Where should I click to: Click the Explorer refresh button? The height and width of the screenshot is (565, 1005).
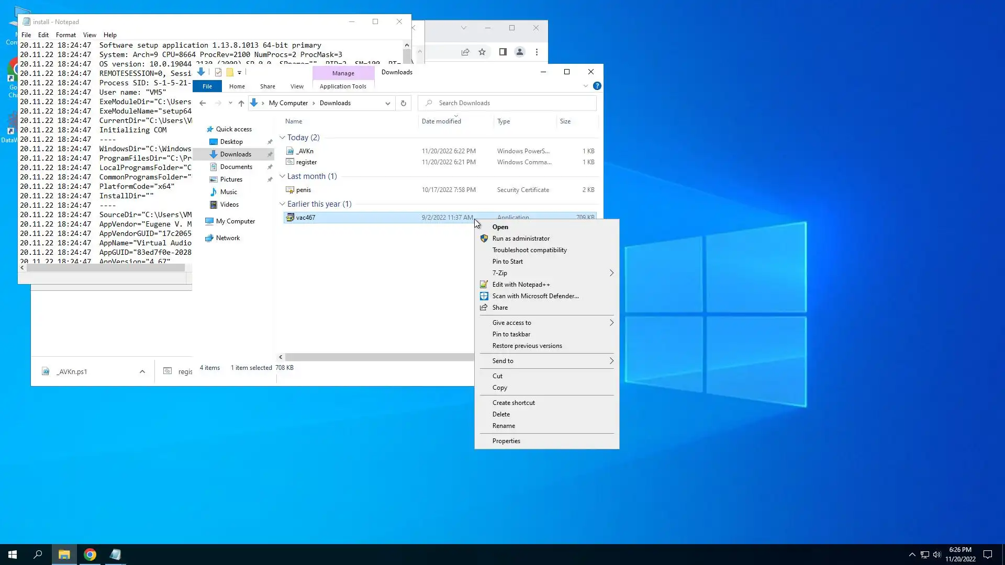(403, 103)
